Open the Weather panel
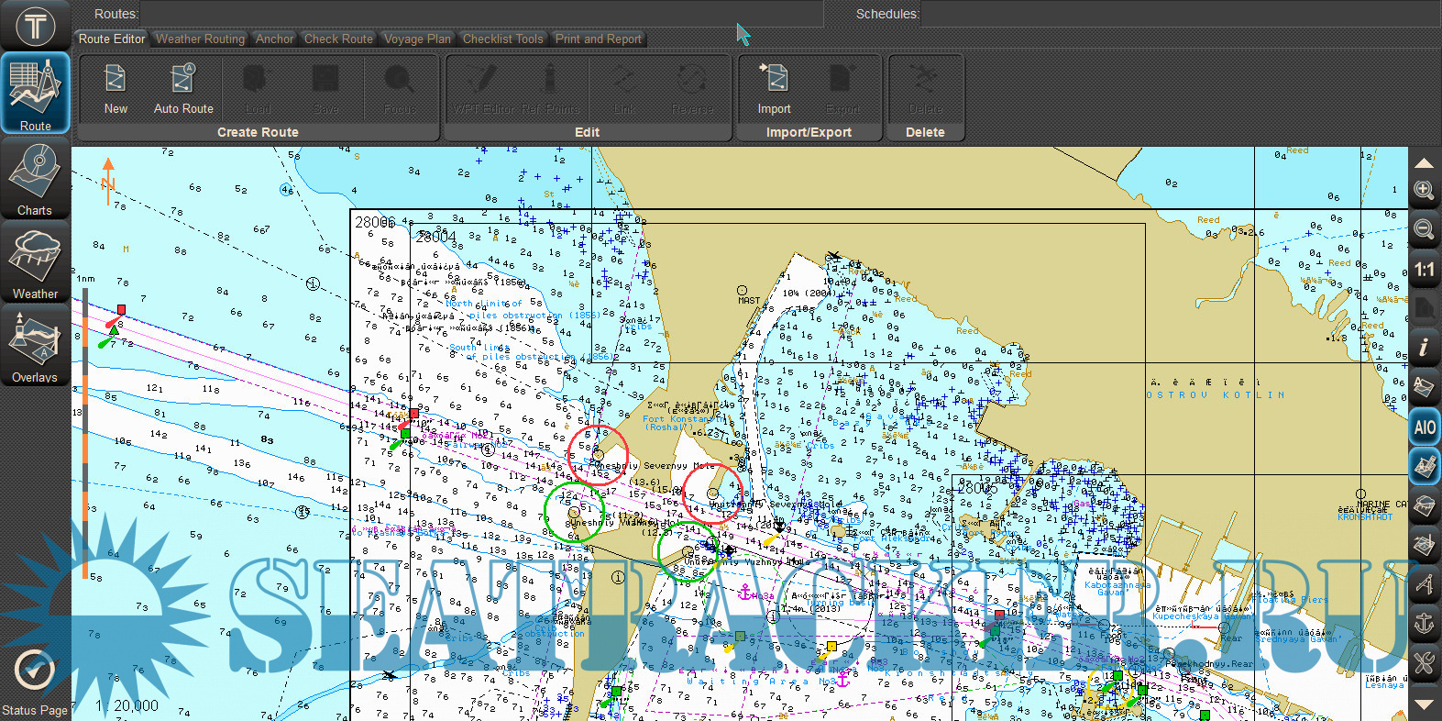 pos(35,263)
